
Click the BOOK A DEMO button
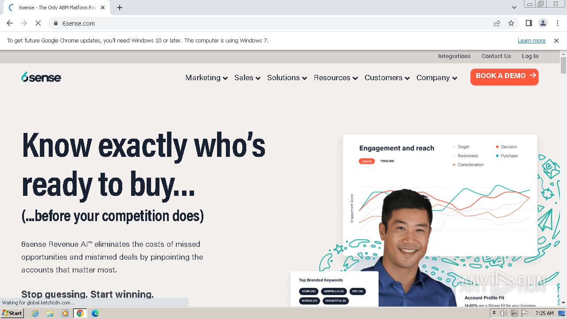tap(505, 77)
